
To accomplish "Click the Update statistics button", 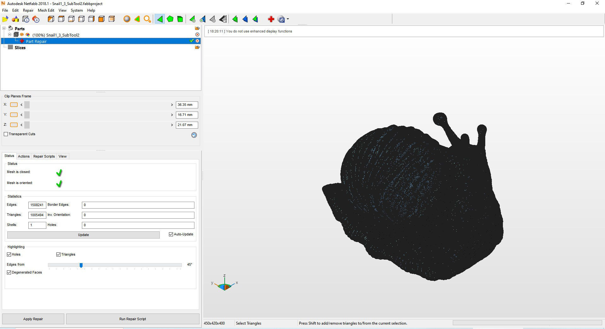I will 84,235.
